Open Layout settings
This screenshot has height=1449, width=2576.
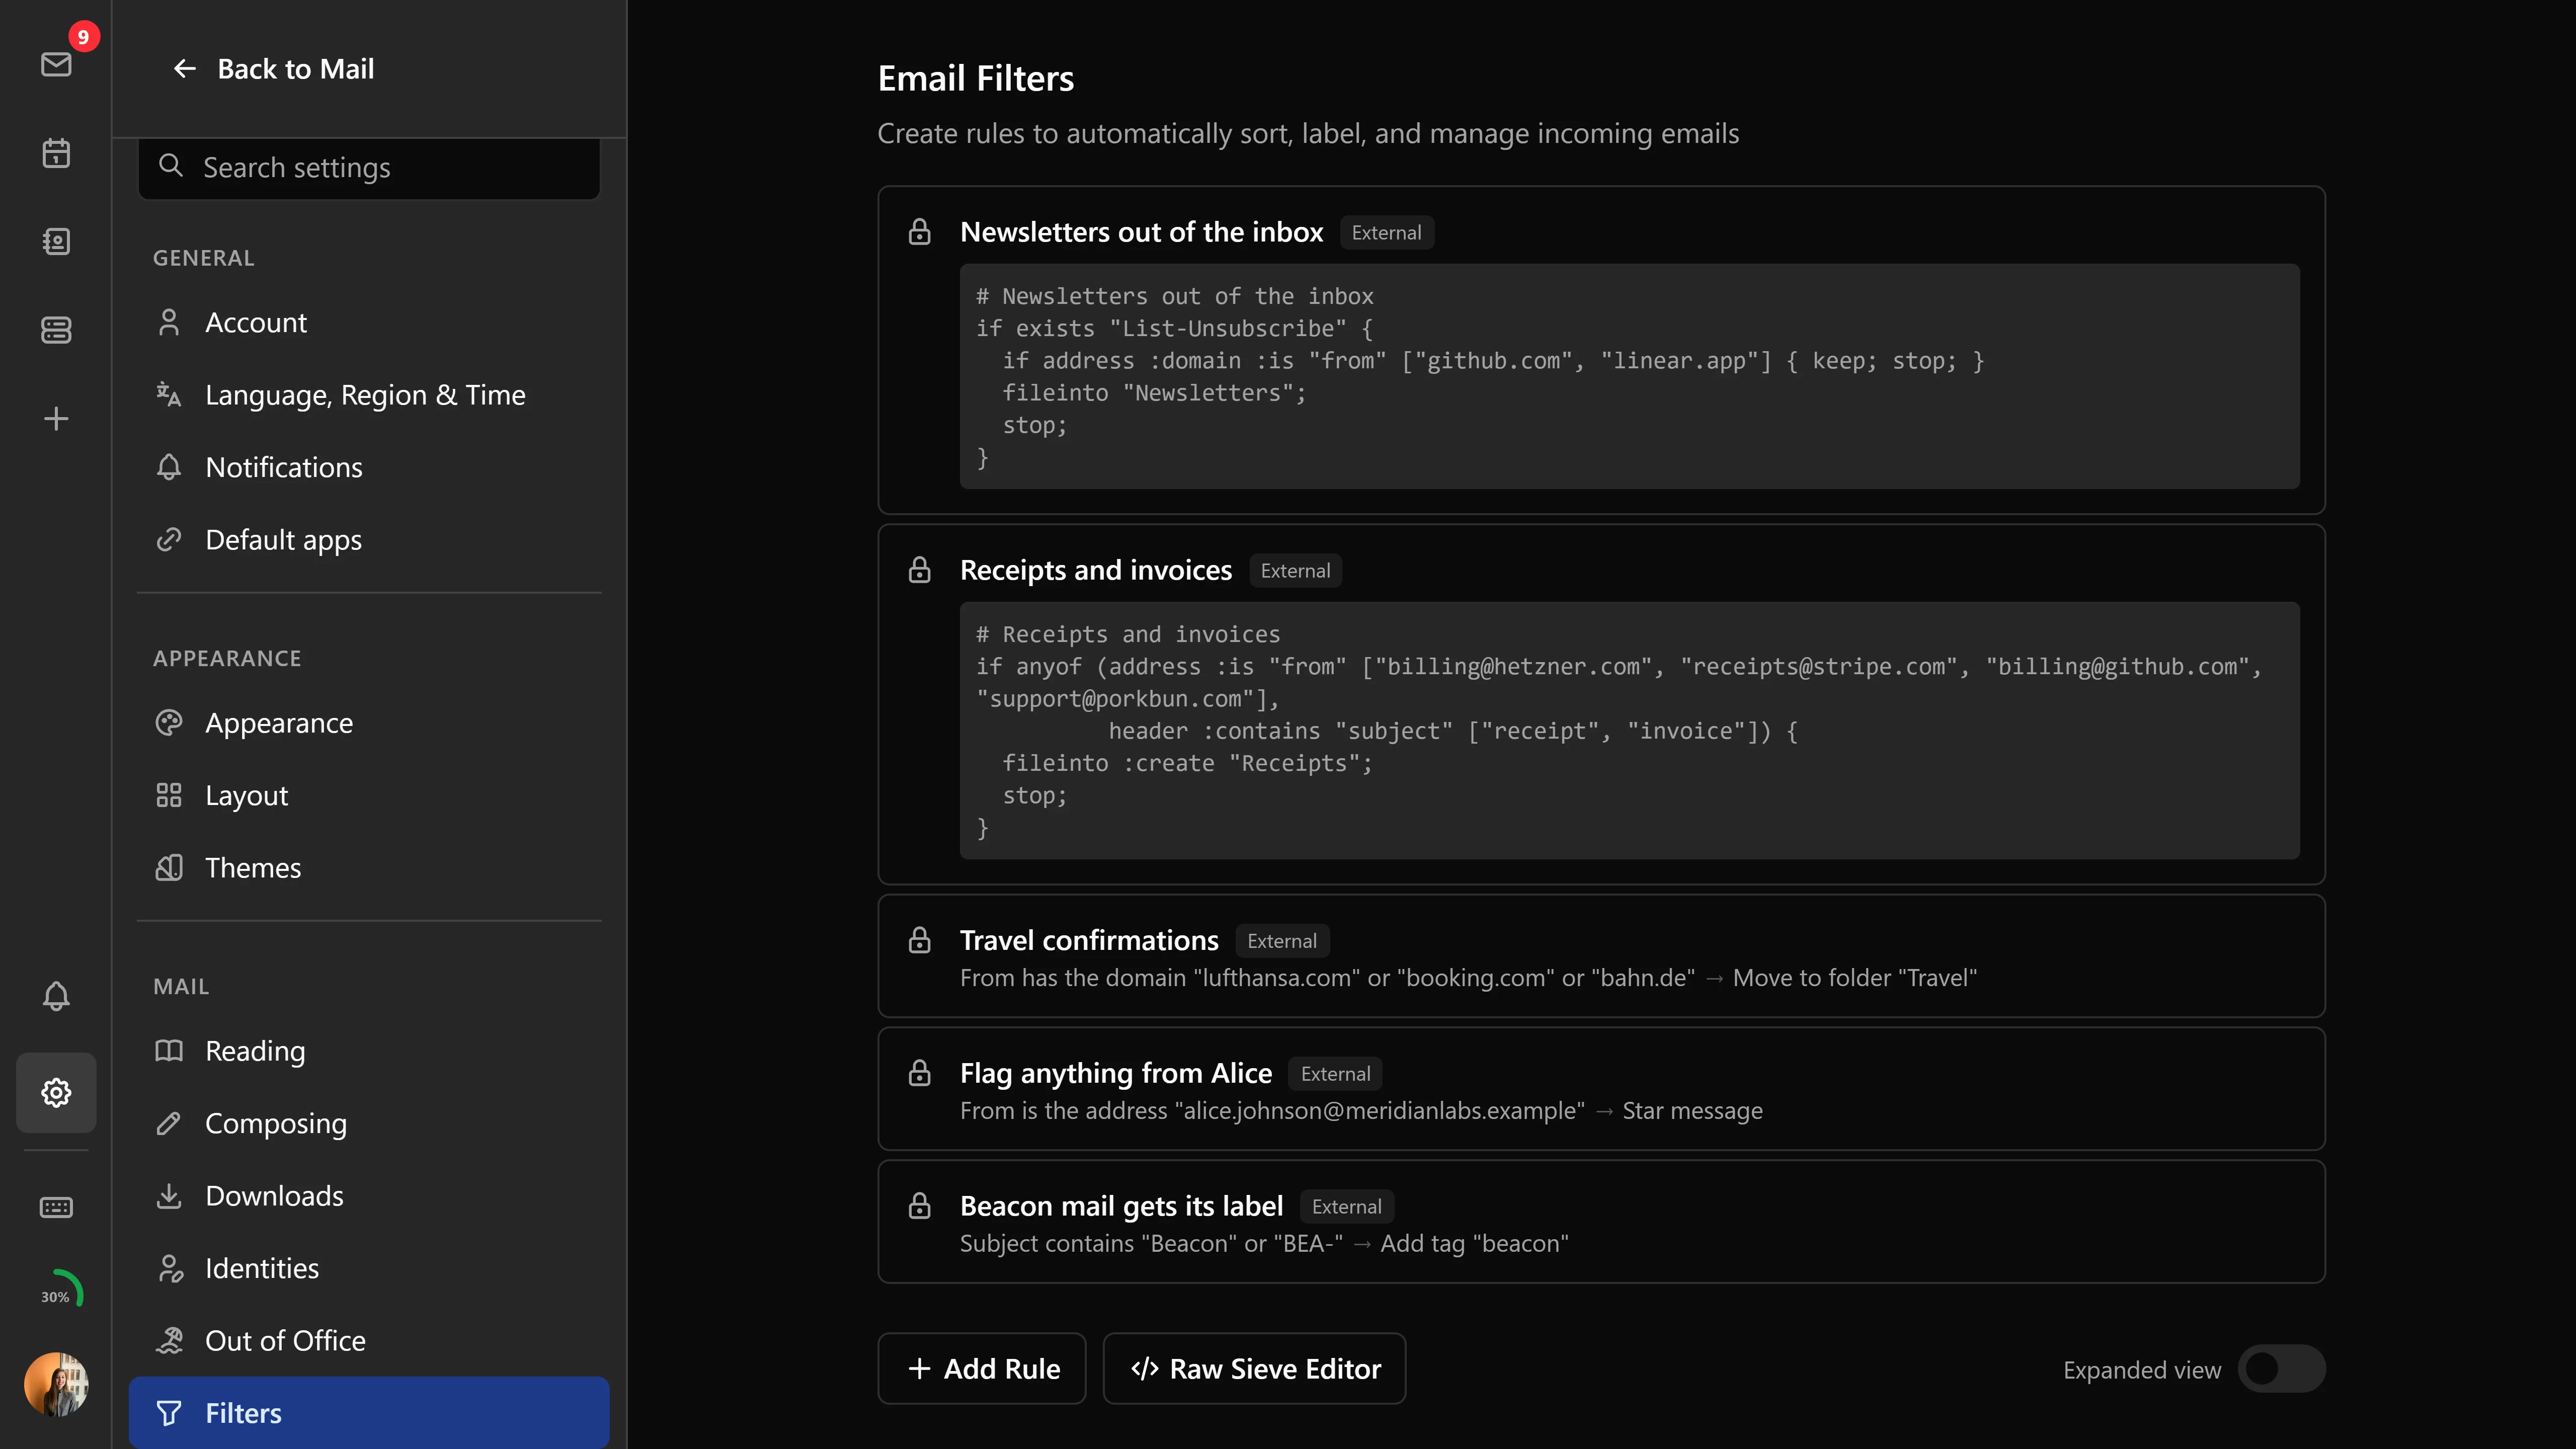coord(369,795)
